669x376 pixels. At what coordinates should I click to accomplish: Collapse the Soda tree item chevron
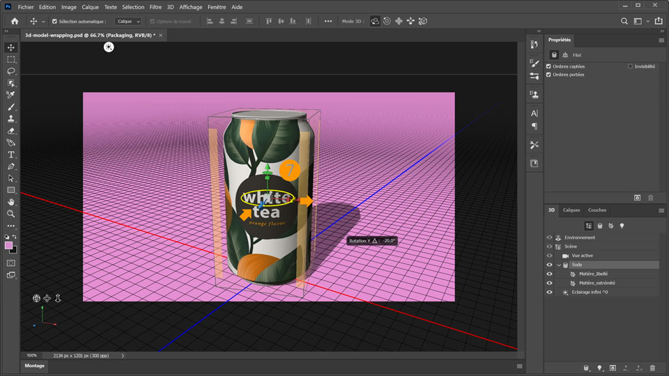pyautogui.click(x=559, y=265)
